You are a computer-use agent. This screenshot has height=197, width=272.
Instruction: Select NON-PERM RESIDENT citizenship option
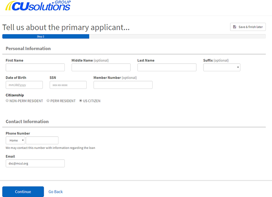pyautogui.click(x=7, y=101)
